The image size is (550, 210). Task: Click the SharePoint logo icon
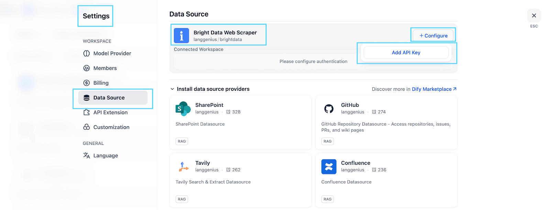183,109
